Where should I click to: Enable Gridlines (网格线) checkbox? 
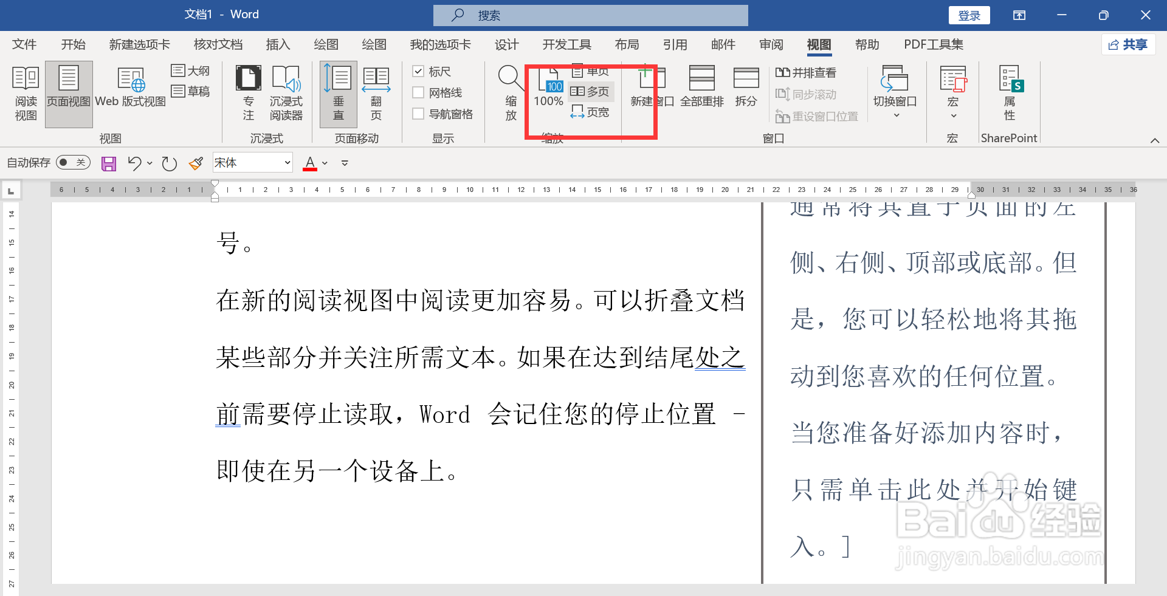418,92
